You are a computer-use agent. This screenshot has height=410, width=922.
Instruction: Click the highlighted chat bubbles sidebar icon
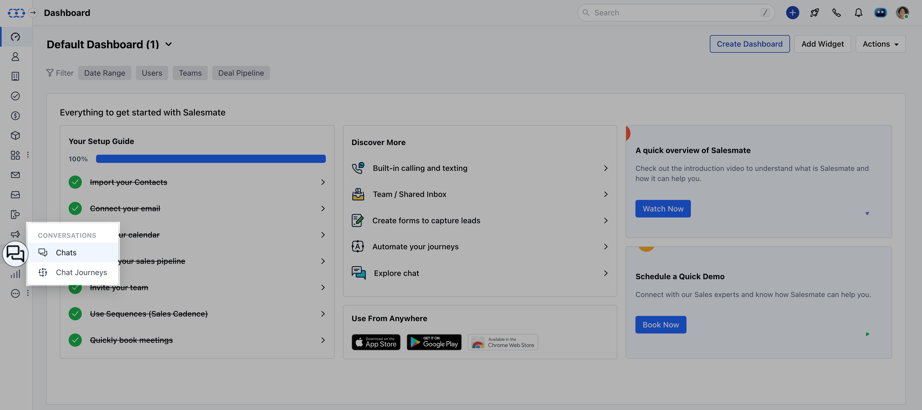tap(15, 254)
